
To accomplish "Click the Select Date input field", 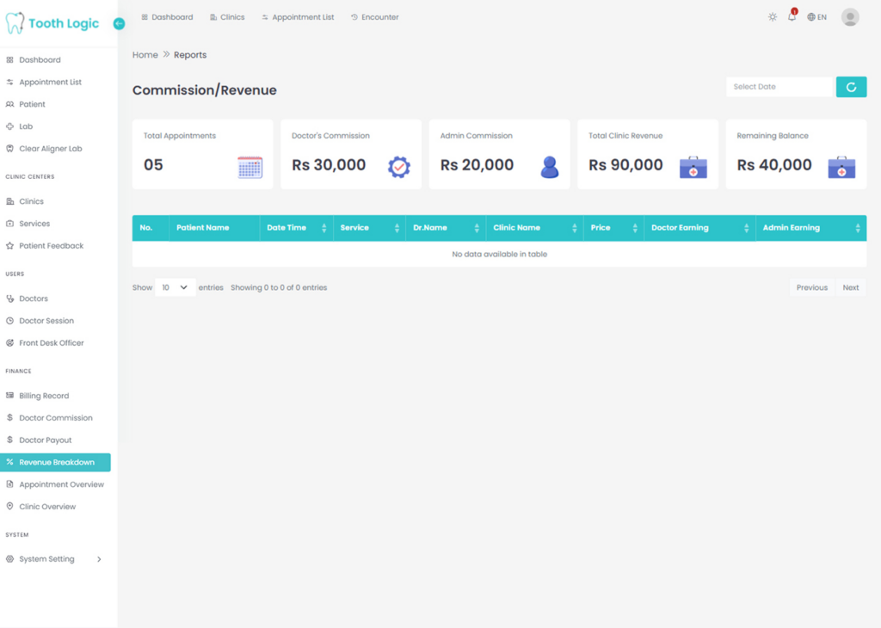I will click(x=779, y=87).
